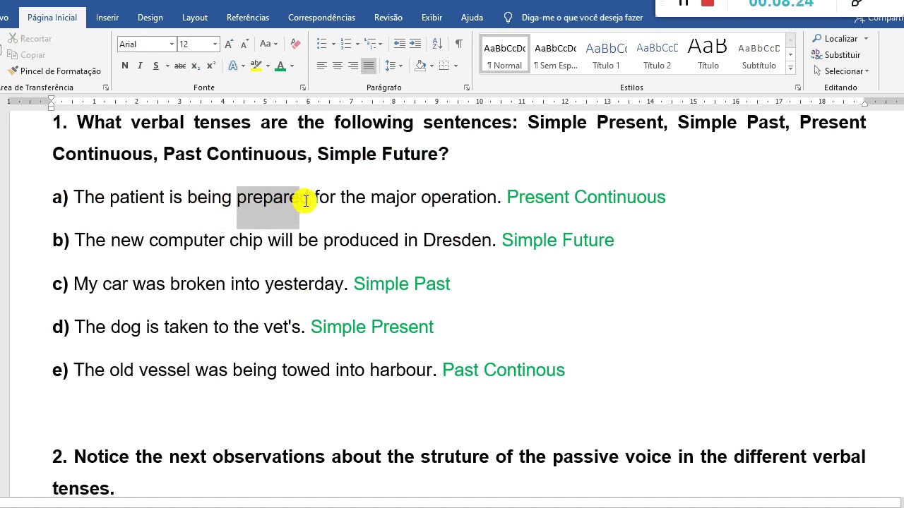Apply subscript formatting
The width and height of the screenshot is (904, 508).
coord(196,66)
